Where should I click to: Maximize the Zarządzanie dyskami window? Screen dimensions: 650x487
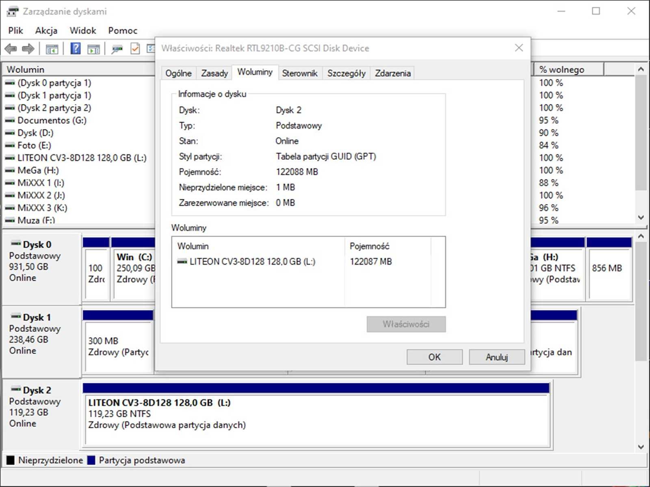click(596, 11)
